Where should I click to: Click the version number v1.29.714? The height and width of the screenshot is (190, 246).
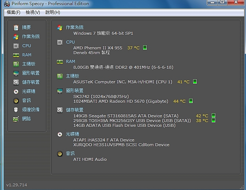pyautogui.click(x=17, y=185)
